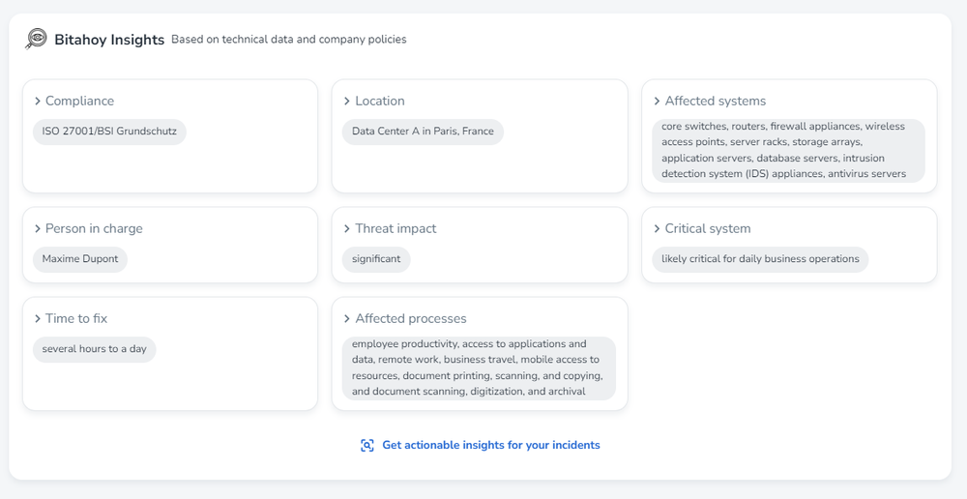Click the Affected processes card title
The image size is (967, 499).
pos(411,319)
